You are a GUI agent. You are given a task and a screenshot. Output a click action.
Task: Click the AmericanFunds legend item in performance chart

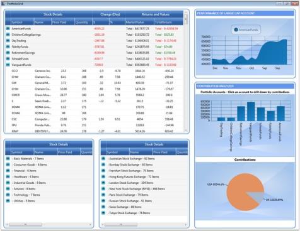pos(246,30)
